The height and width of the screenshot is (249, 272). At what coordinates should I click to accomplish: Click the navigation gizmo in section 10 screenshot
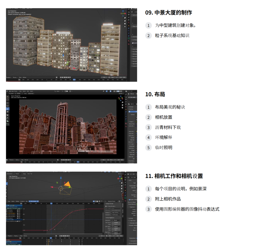121,99
